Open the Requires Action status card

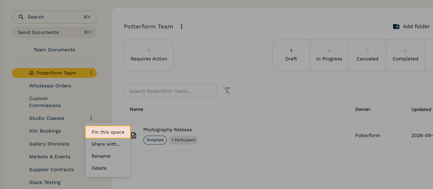(149, 55)
